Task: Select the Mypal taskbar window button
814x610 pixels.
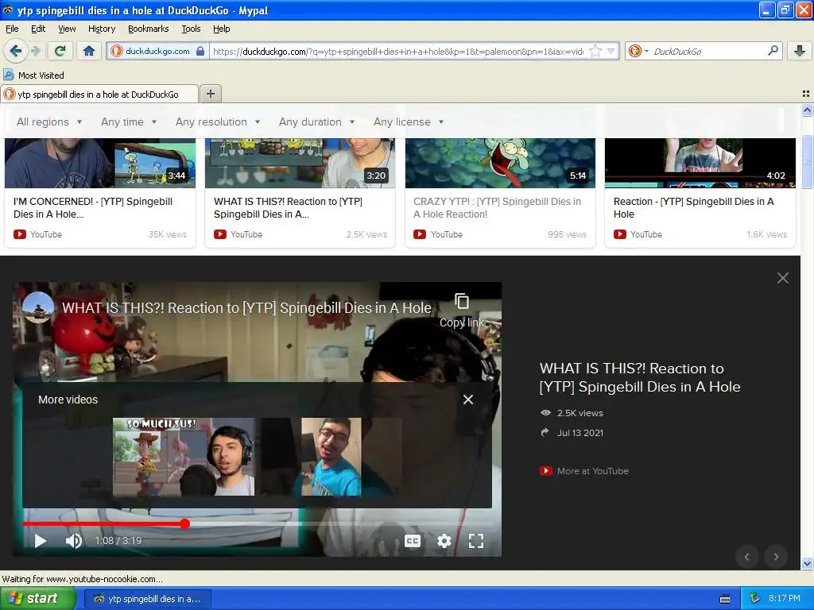Action: pyautogui.click(x=147, y=599)
